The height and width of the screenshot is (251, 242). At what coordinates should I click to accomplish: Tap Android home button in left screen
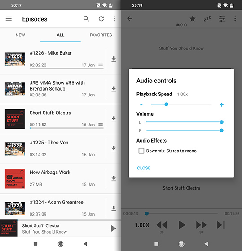(x=61, y=244)
